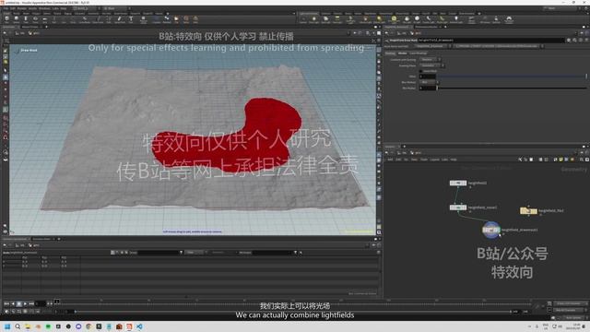The width and height of the screenshot is (590, 332).
Task: Select the Tube shelf tool
Action: coord(26,19)
